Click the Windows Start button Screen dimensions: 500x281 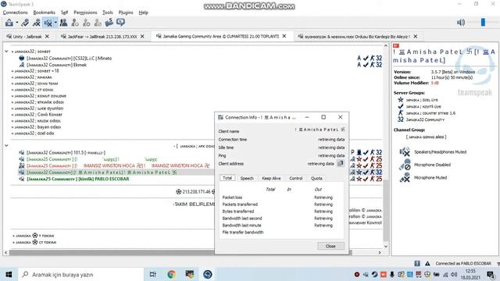coord(9,274)
